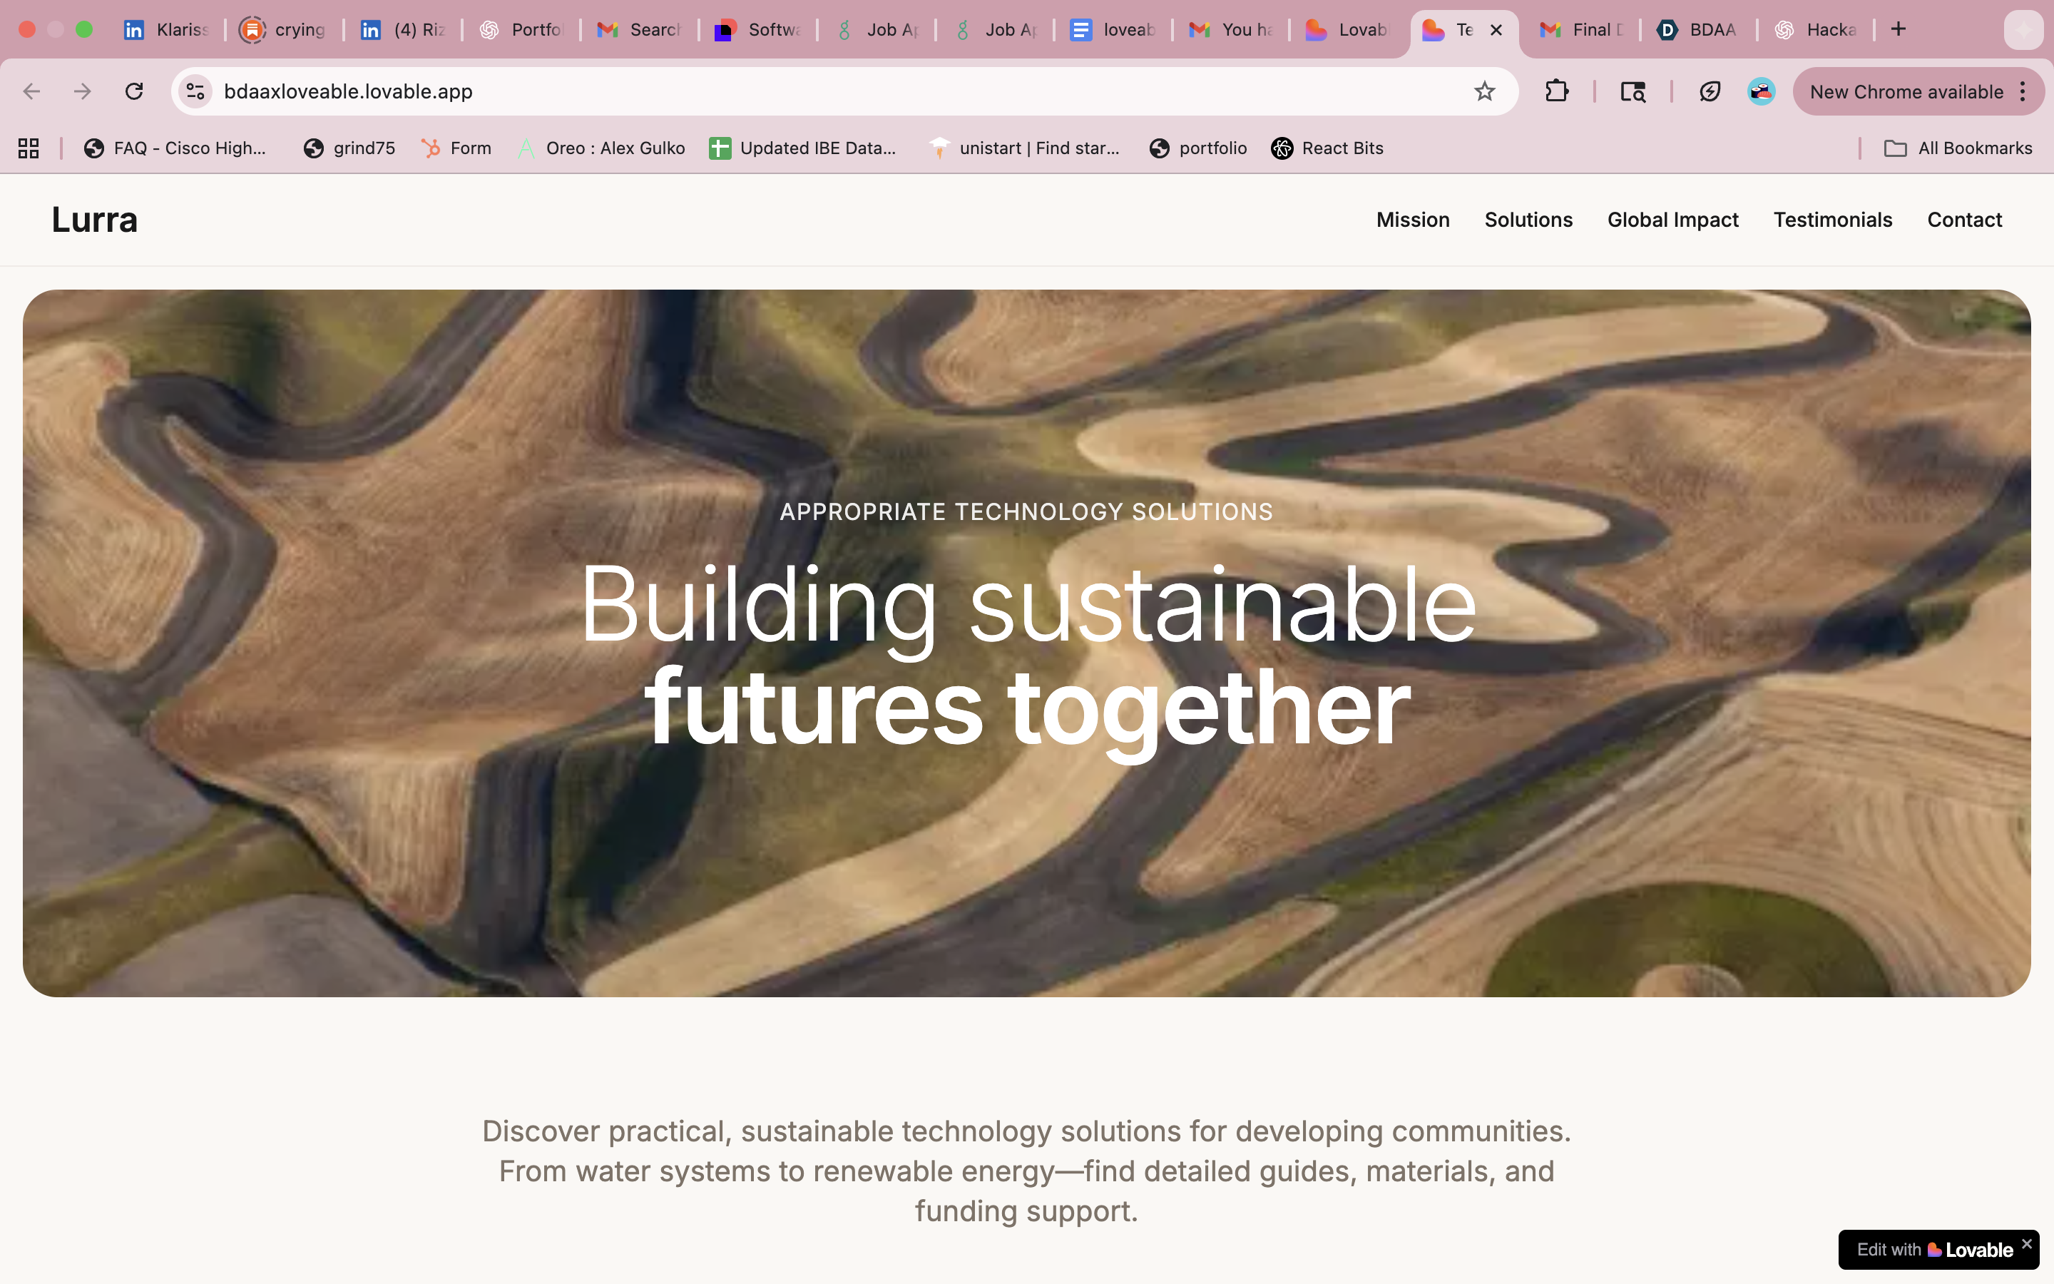
Task: Open the Chrome three-dot menu
Action: point(2023,91)
